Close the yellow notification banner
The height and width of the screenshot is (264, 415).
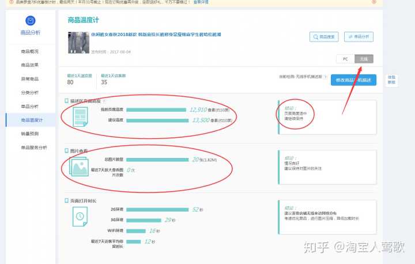click(374, 2)
